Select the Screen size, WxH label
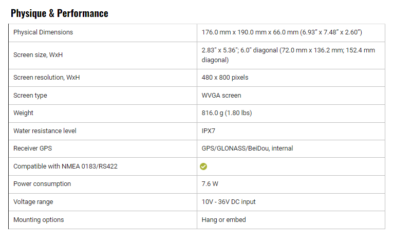 (x=38, y=55)
